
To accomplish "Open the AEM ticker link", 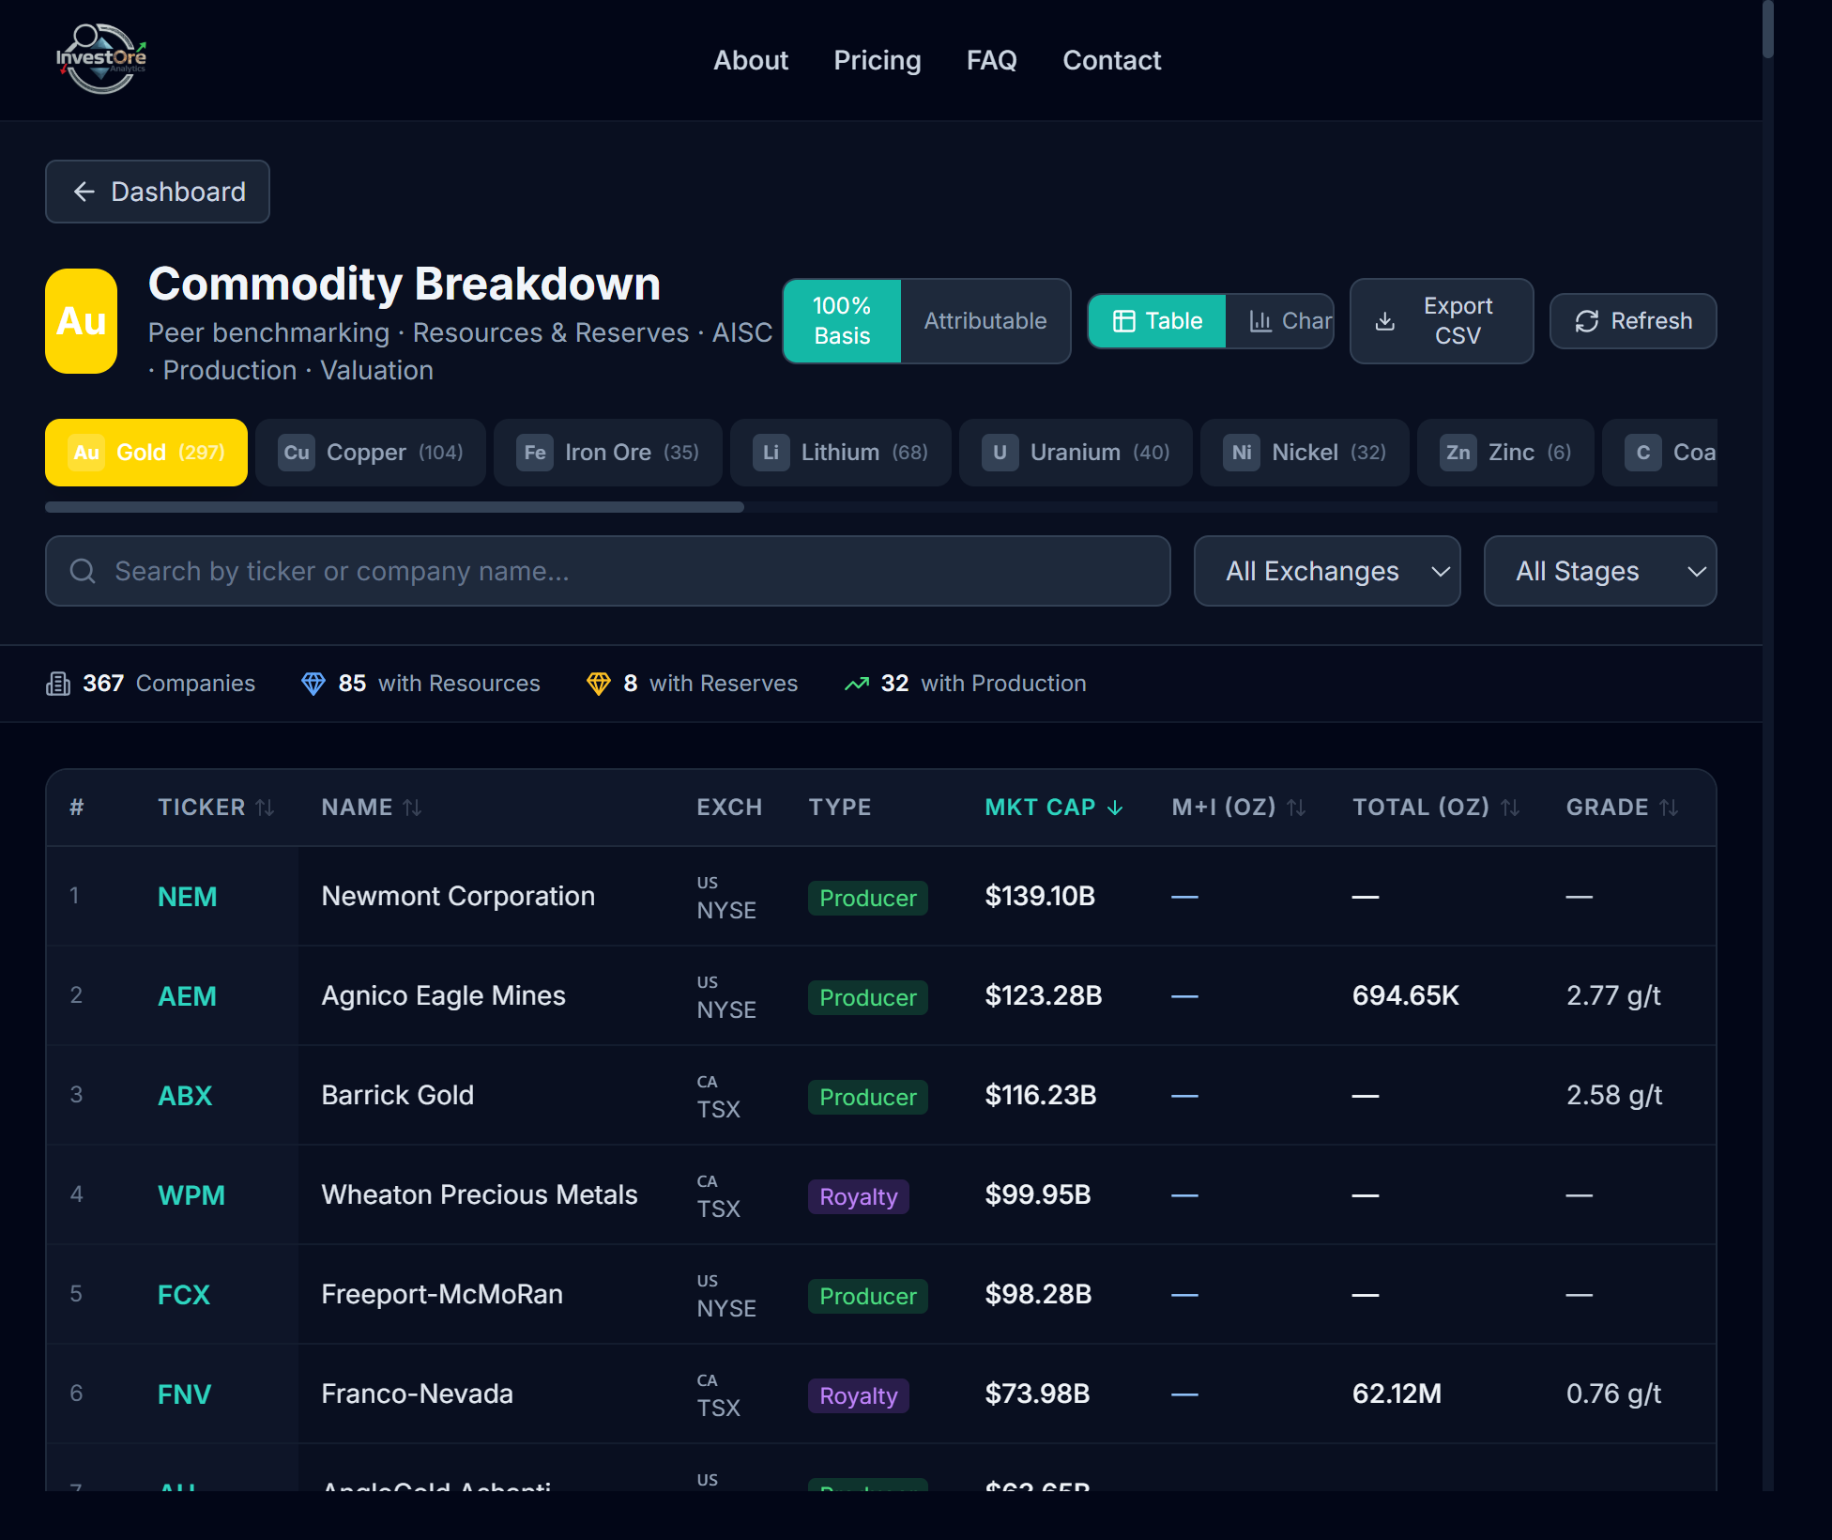I will (187, 996).
